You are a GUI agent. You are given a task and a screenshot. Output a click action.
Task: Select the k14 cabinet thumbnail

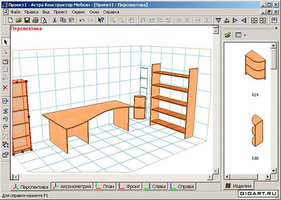[255, 65]
